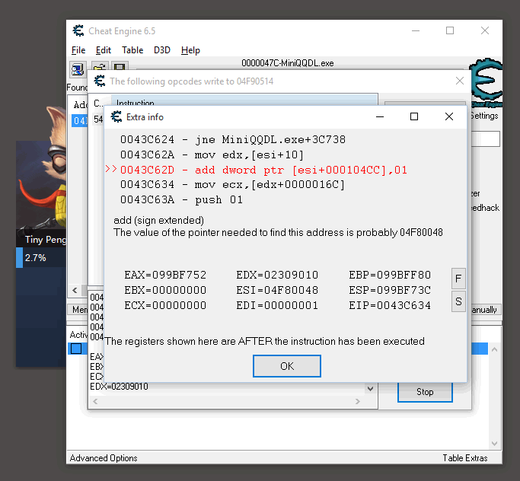This screenshot has width=520, height=481.
Task: Open the Edit menu
Action: tap(103, 50)
